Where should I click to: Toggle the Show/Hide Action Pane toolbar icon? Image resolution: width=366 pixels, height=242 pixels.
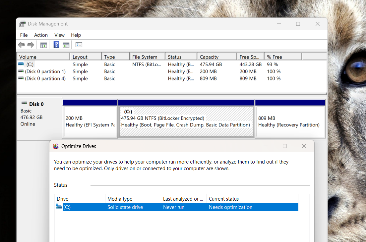66,45
